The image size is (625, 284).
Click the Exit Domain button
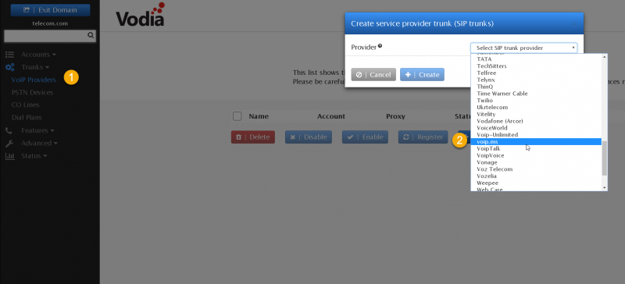[50, 10]
